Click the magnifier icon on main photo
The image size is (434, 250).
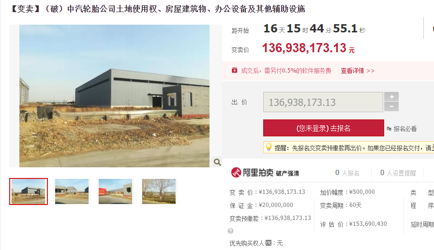click(x=217, y=162)
